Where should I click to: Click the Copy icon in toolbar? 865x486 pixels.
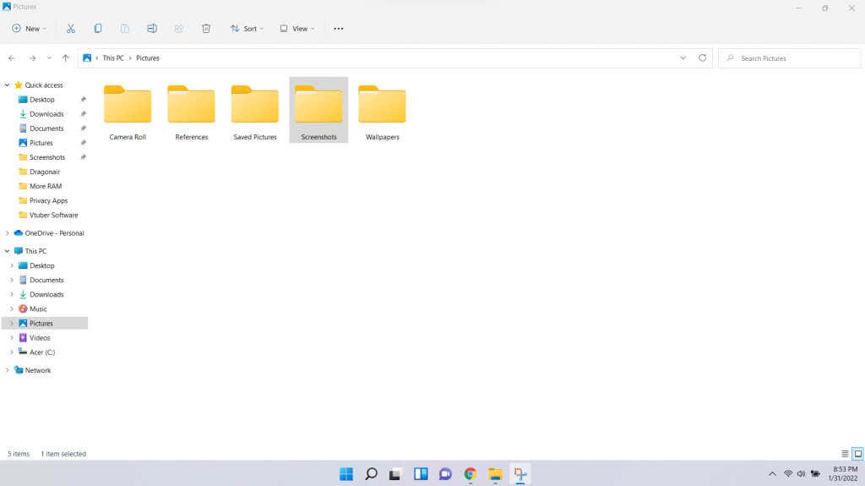click(98, 29)
